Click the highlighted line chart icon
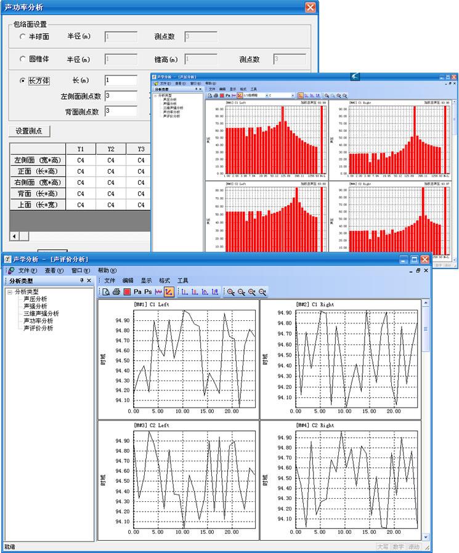 tap(168, 291)
